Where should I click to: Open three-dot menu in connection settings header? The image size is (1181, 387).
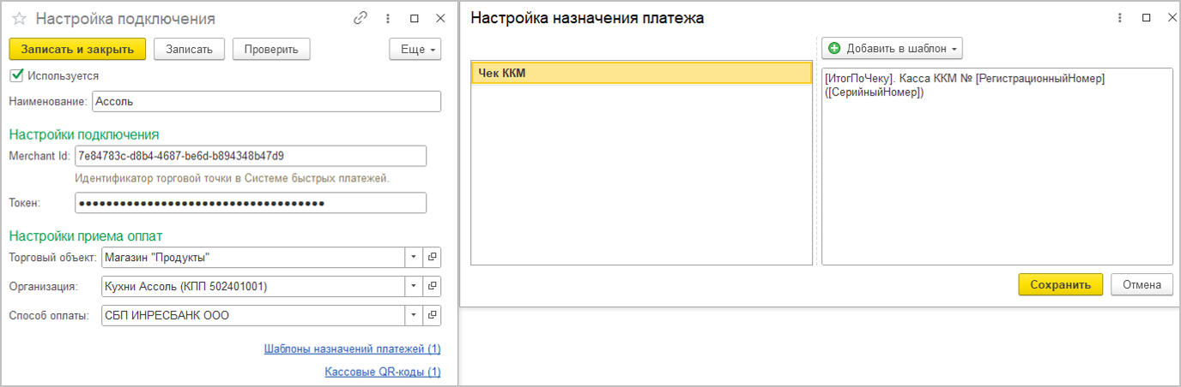(388, 18)
